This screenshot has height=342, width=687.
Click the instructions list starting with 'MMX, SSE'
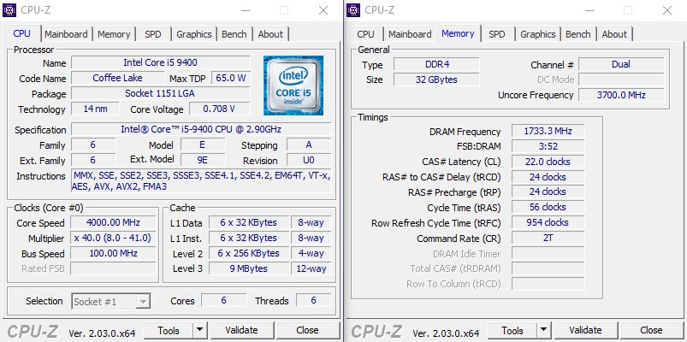[201, 181]
